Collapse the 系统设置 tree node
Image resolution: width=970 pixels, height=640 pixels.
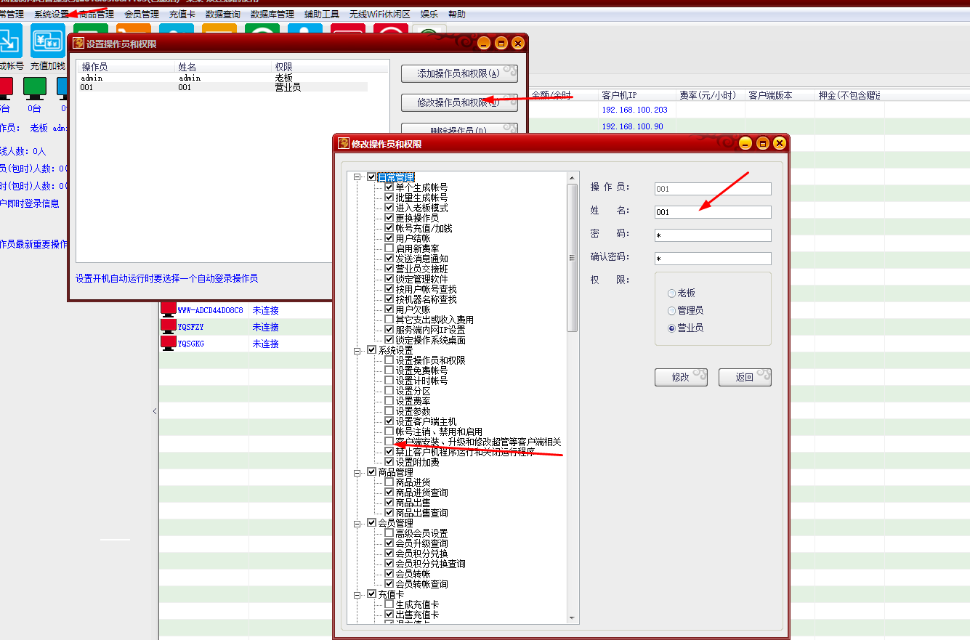pos(357,350)
